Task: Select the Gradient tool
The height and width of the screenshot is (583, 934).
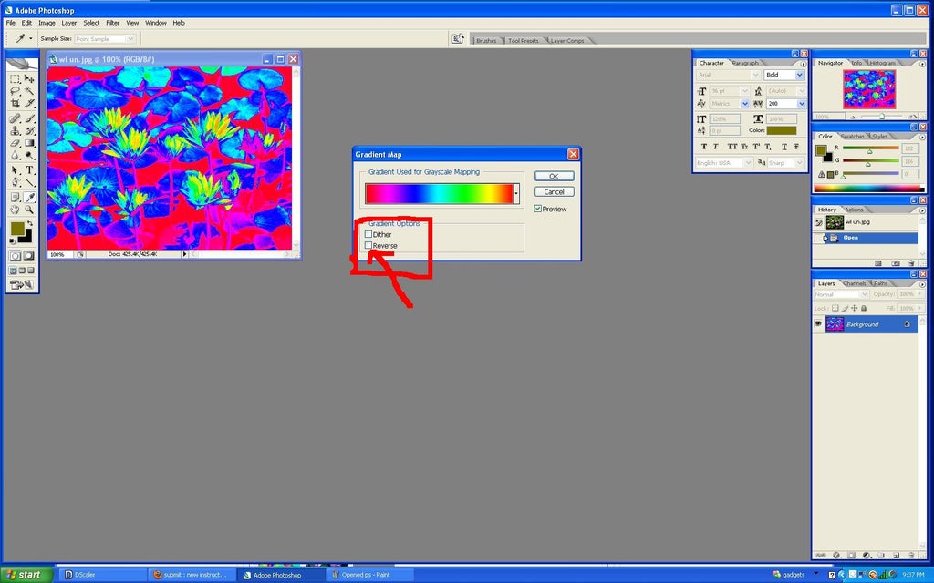Action: click(x=29, y=143)
